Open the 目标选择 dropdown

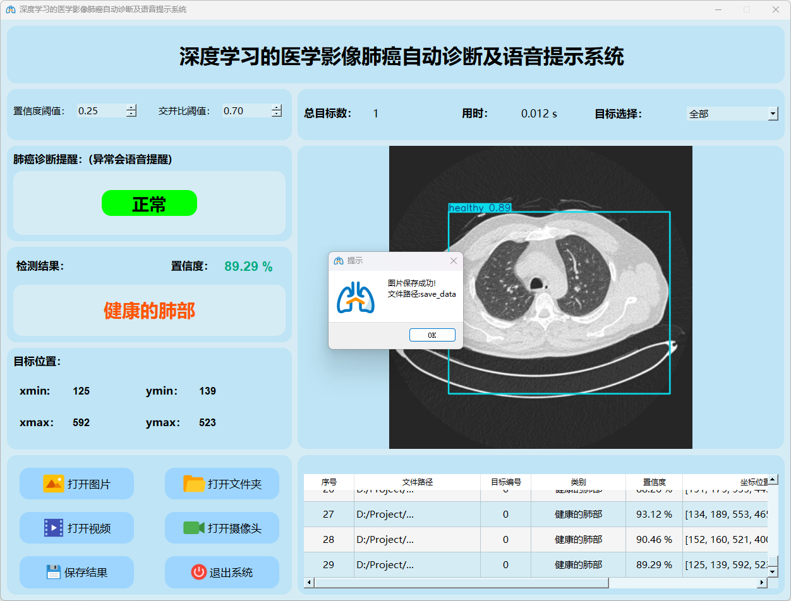pos(773,114)
